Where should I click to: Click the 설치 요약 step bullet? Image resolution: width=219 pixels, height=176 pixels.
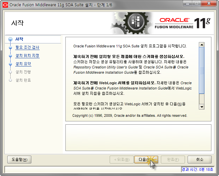pos(10,64)
